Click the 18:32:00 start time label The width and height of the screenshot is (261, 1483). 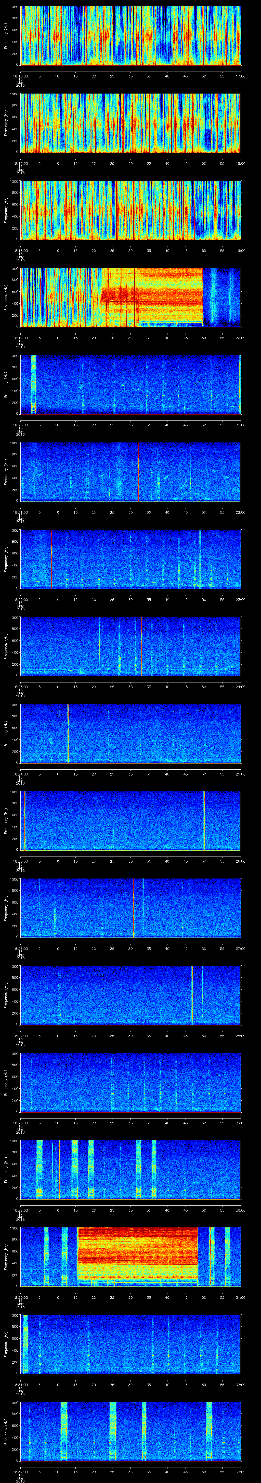pos(21,1471)
